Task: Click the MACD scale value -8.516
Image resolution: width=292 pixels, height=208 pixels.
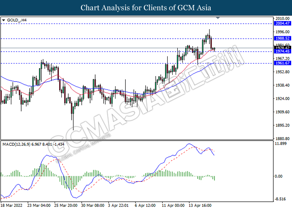Action: pos(280,199)
